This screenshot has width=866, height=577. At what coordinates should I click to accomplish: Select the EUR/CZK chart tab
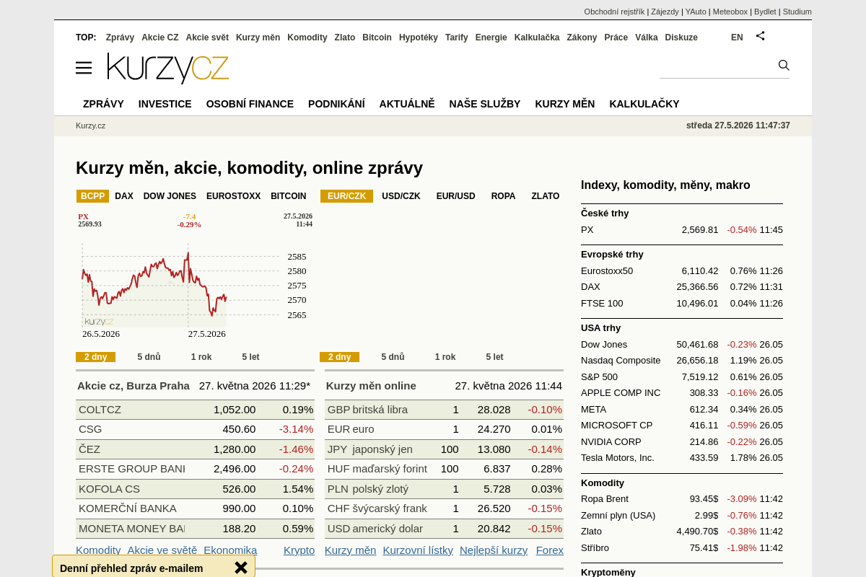click(x=346, y=196)
